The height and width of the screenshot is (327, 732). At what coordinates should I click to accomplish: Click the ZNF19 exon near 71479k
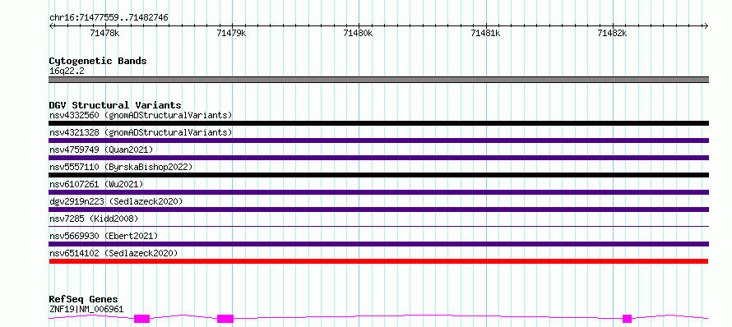tap(225, 319)
